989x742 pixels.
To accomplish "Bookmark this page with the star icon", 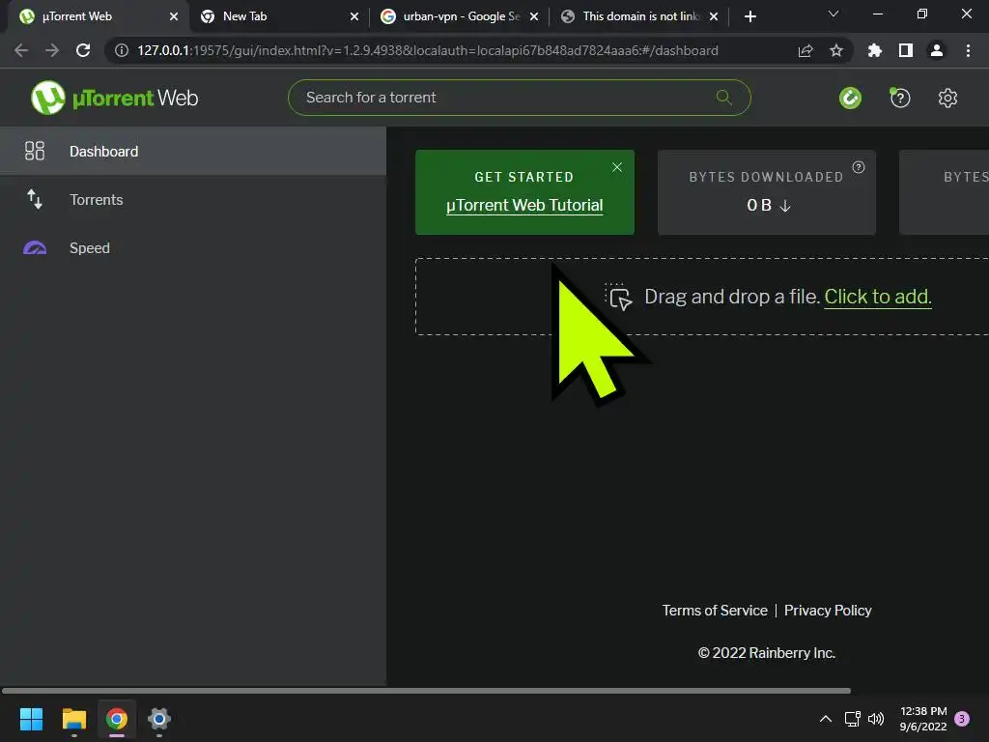I will click(835, 50).
